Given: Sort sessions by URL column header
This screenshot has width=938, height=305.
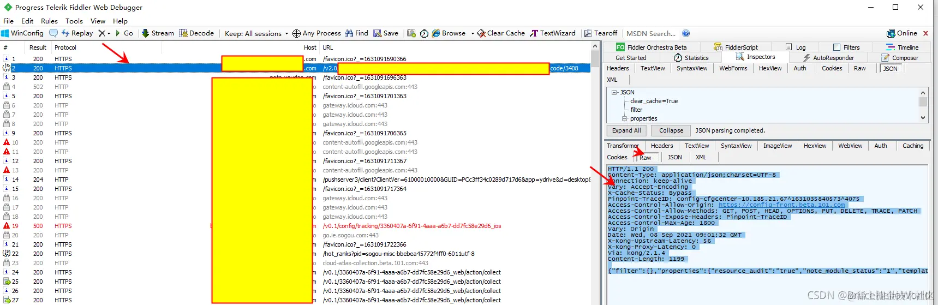Looking at the screenshot, I should tap(327, 47).
